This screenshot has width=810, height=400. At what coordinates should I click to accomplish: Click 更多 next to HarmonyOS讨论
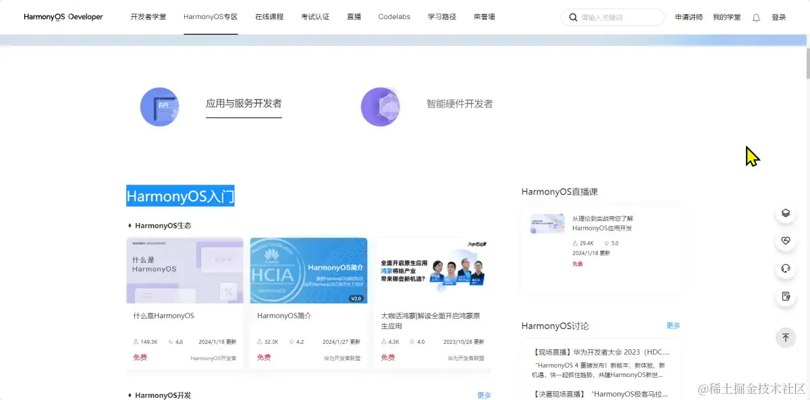click(x=674, y=326)
